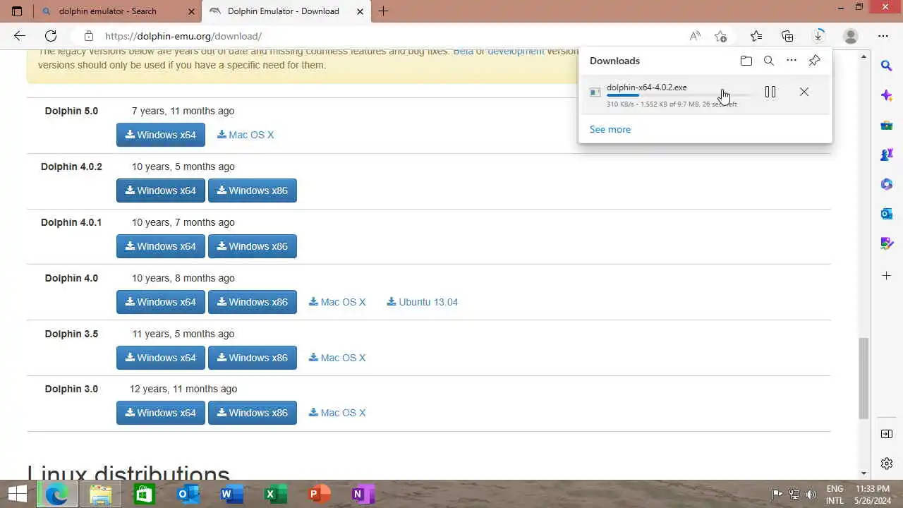
Task: Open tab actions menu
Action: (17, 11)
